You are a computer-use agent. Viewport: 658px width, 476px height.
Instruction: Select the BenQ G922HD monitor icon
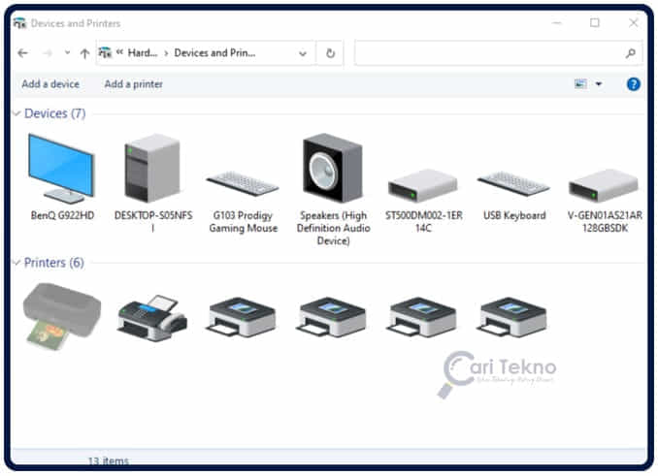click(x=61, y=169)
